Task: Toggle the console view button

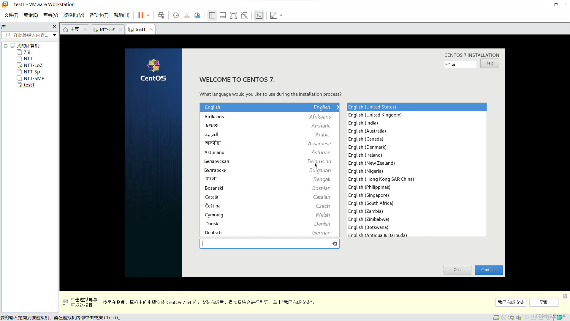Action: tap(259, 15)
